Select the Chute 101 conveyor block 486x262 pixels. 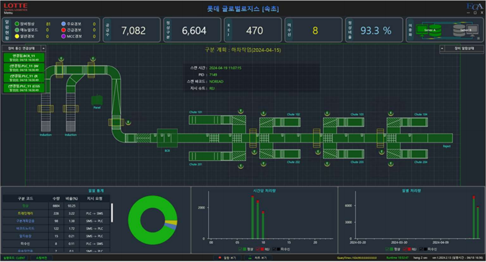(217, 120)
